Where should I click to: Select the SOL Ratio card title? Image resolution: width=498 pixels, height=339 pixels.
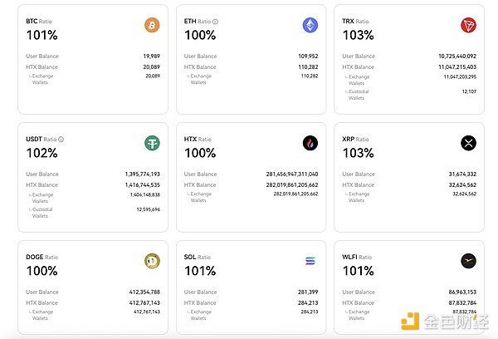(198, 257)
